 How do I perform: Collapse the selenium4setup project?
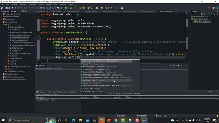(x=2, y=22)
